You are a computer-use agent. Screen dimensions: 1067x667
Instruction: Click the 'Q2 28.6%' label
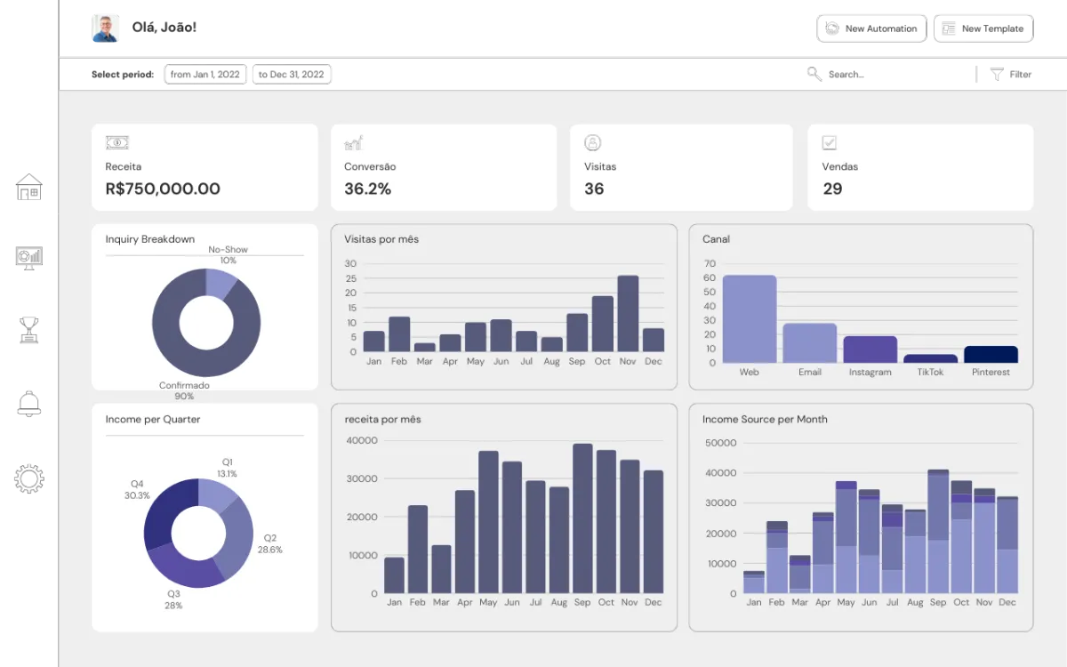pos(269,543)
